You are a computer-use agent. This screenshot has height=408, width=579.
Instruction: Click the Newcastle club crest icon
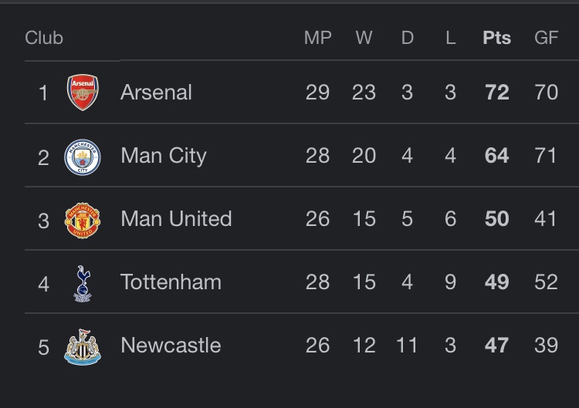point(82,346)
